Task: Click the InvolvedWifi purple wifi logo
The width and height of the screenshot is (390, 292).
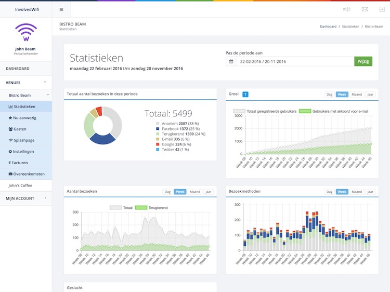Action: pyautogui.click(x=25, y=32)
